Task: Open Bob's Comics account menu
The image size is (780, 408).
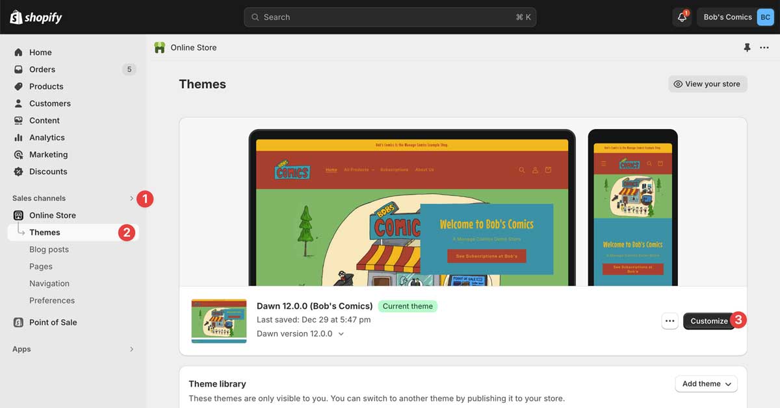Action: (x=736, y=17)
